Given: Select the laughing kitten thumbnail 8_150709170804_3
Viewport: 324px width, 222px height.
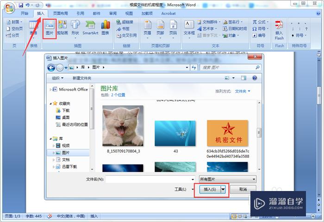Looking at the screenshot, I should click(x=123, y=126).
